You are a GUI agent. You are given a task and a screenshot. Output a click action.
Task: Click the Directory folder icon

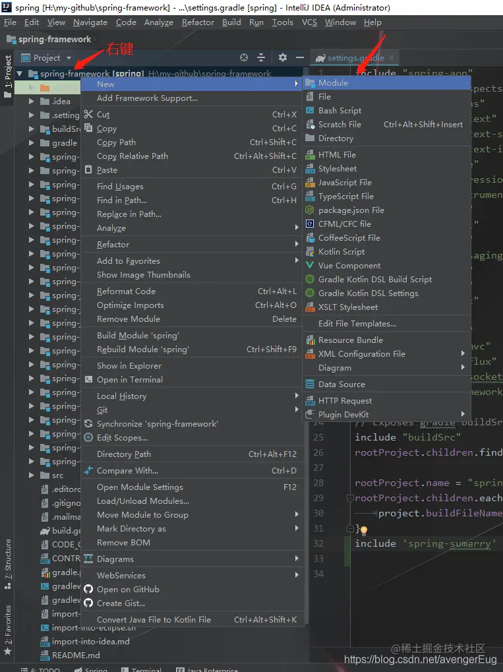tap(310, 138)
